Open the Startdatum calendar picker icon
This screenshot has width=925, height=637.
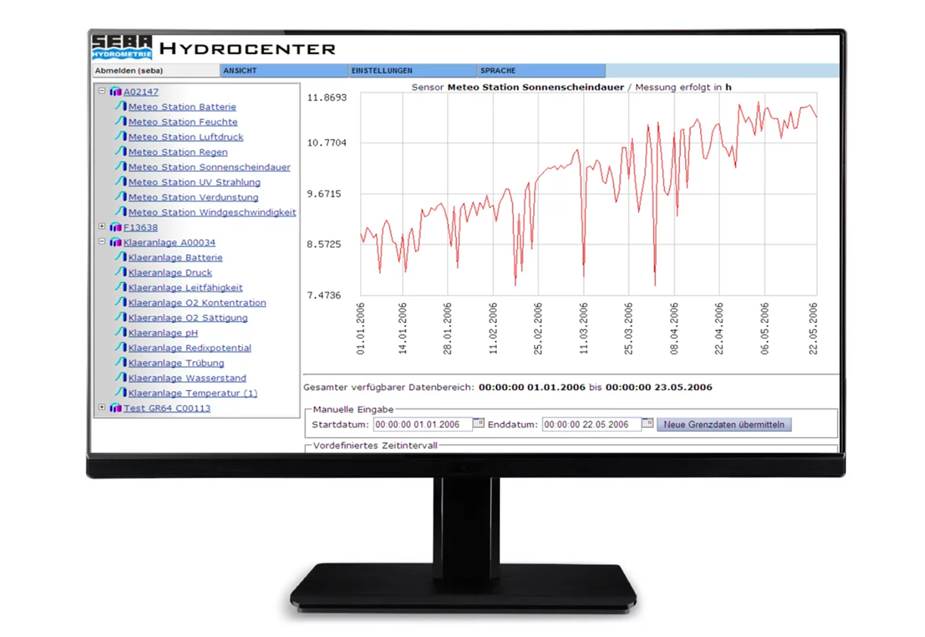pyautogui.click(x=478, y=424)
